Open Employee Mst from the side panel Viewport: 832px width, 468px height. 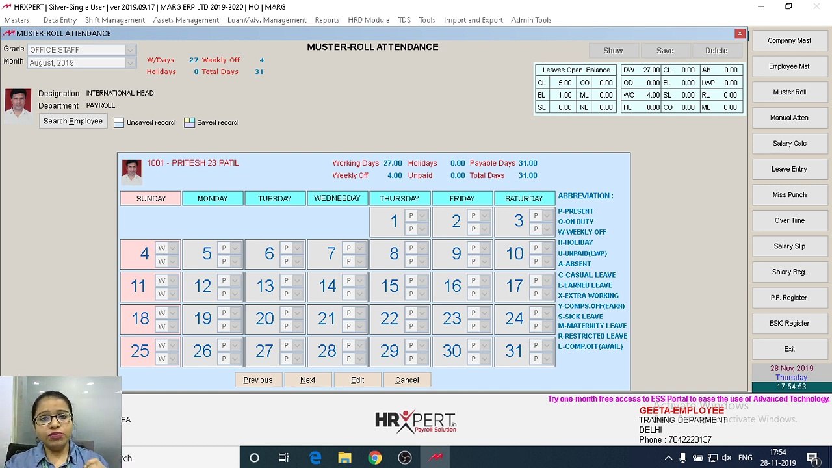789,66
